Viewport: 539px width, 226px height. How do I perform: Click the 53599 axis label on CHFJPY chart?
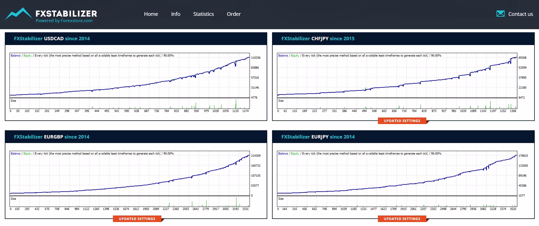click(523, 68)
